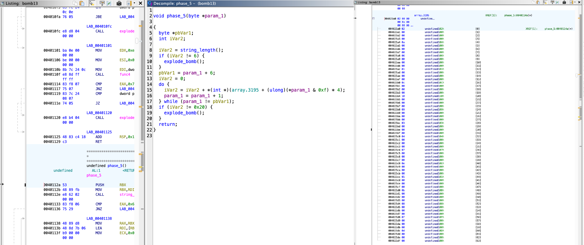Viewport: 584px width, 245px height.
Task: Select the left Listing: bomb13 title
Action: tap(22, 3)
